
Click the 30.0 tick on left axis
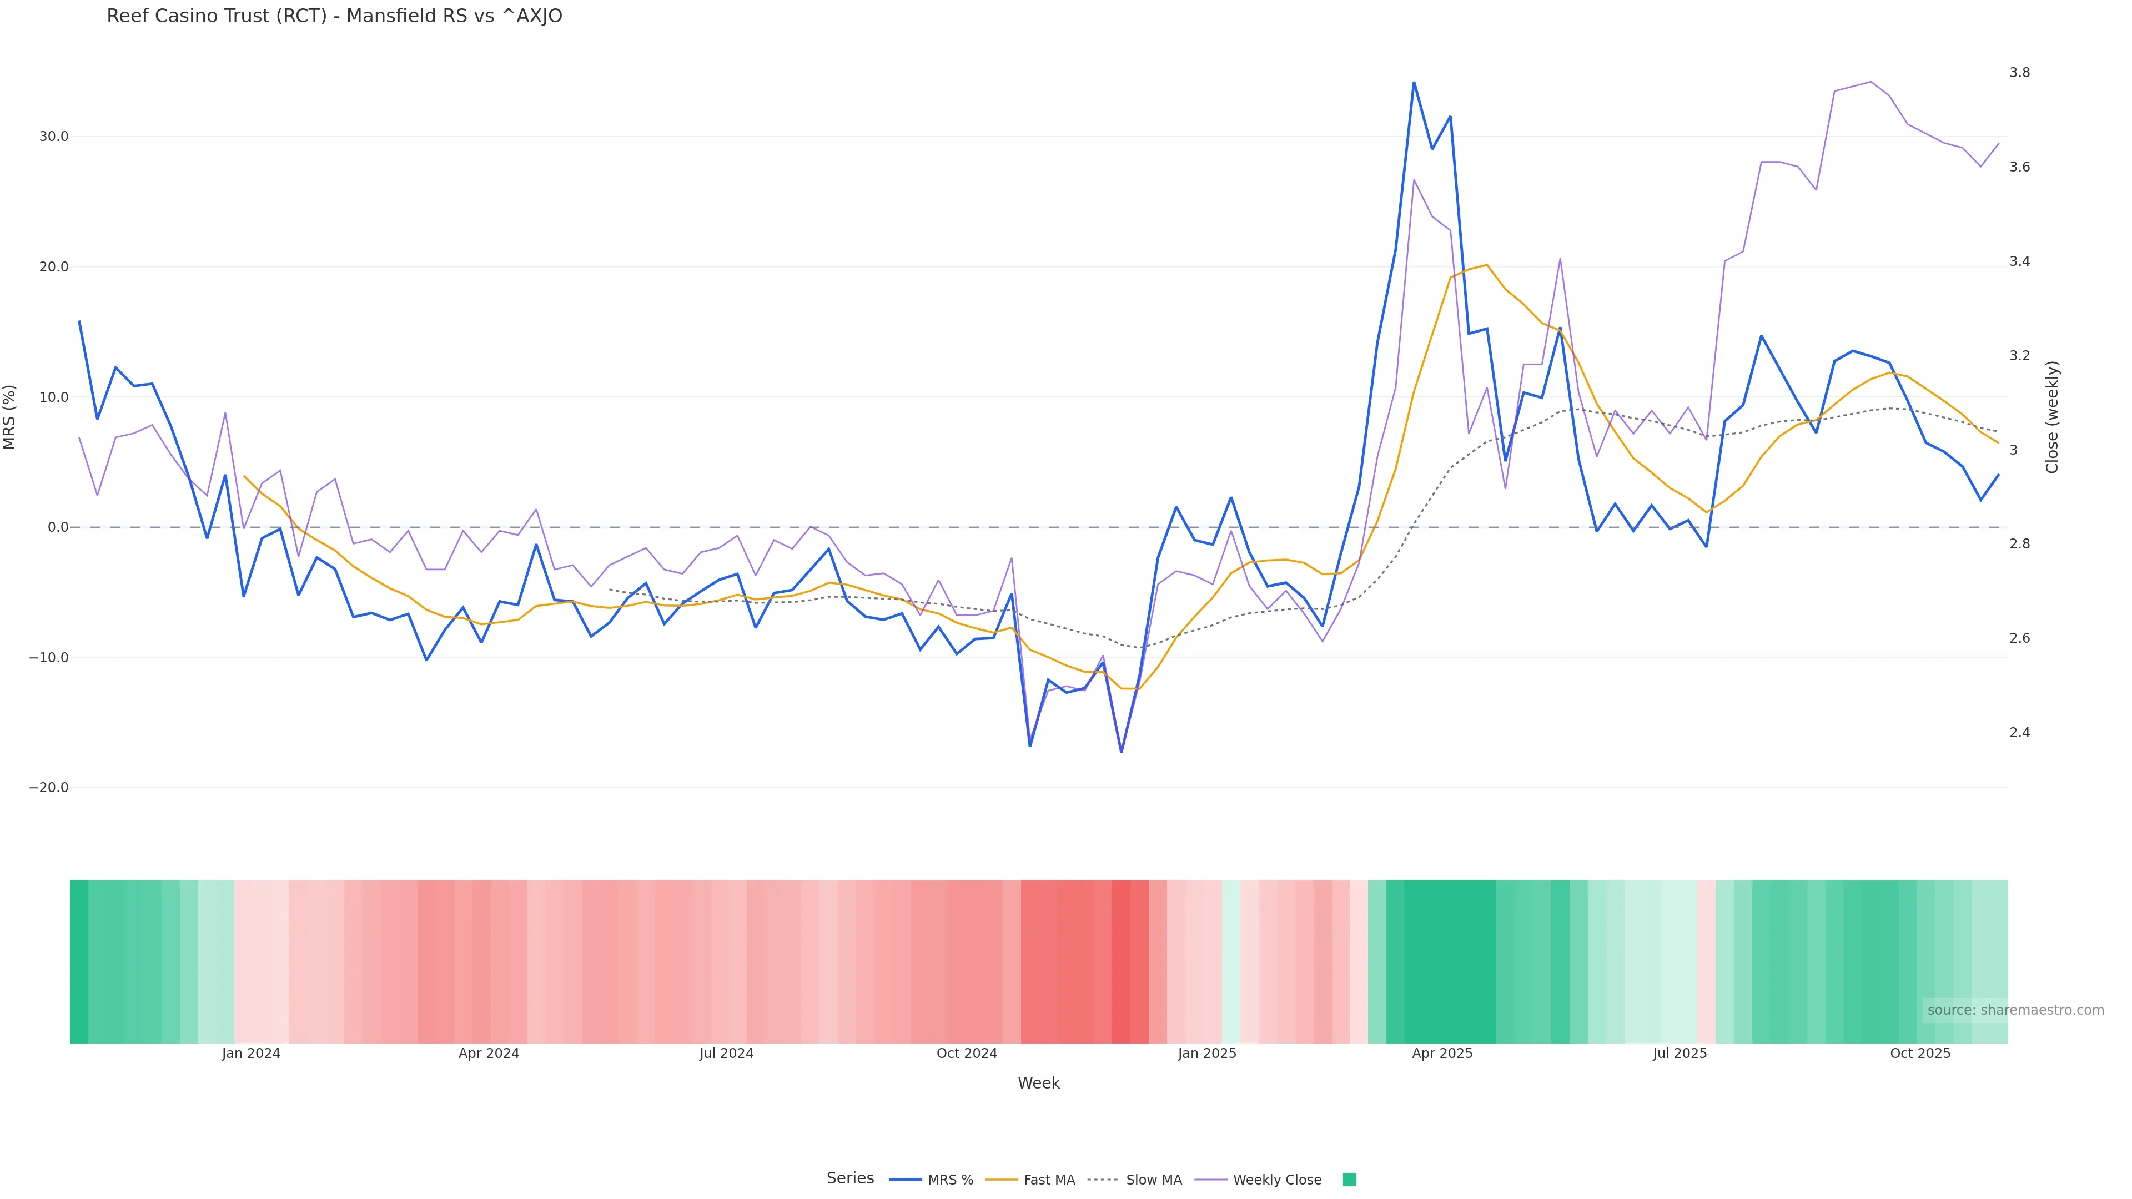(54, 137)
